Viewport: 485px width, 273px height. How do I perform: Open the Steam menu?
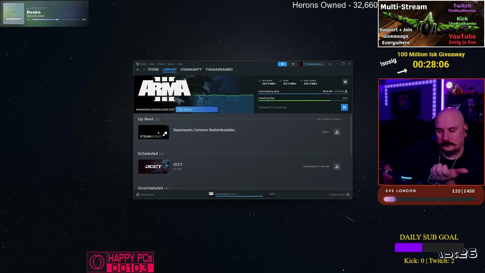coord(143,64)
